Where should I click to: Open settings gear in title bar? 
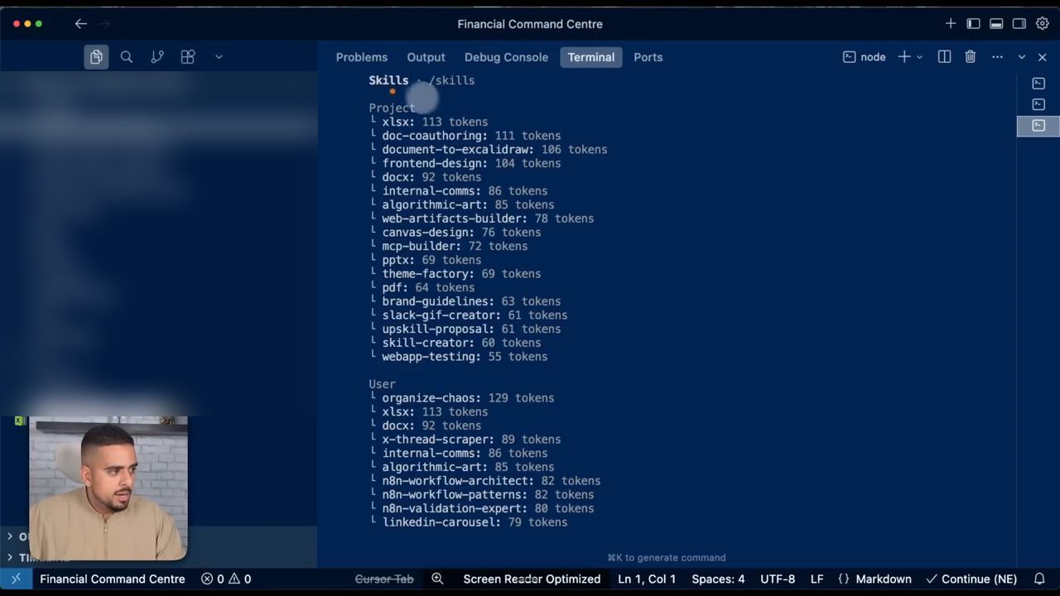[1043, 24]
